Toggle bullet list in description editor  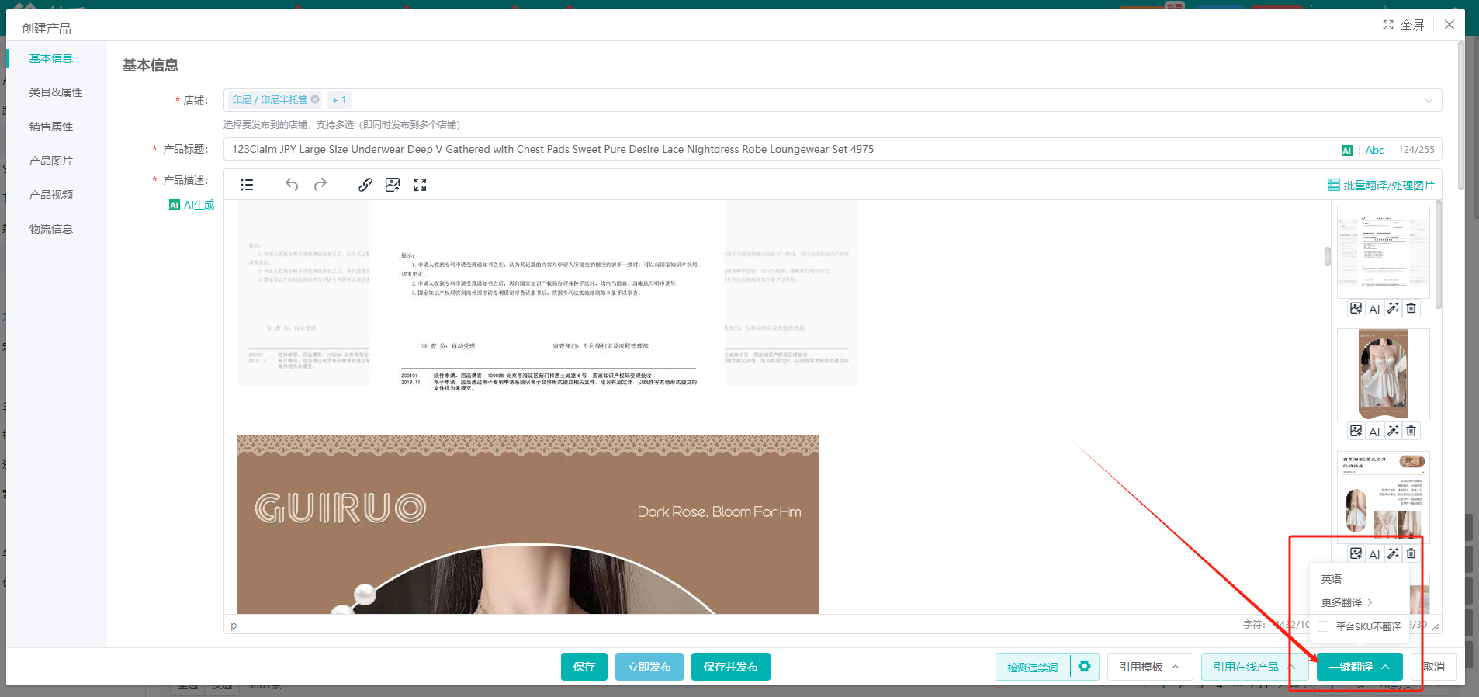click(x=247, y=185)
